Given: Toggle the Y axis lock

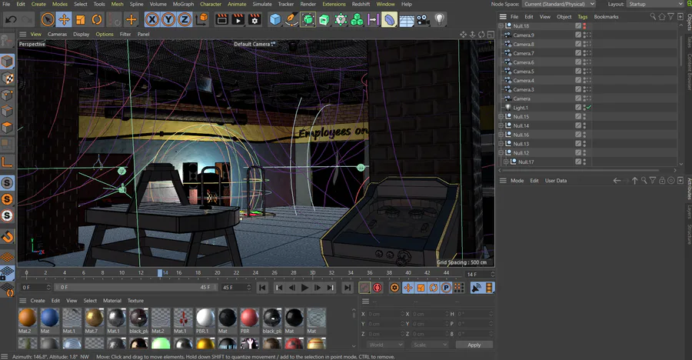Looking at the screenshot, I should pyautogui.click(x=168, y=19).
